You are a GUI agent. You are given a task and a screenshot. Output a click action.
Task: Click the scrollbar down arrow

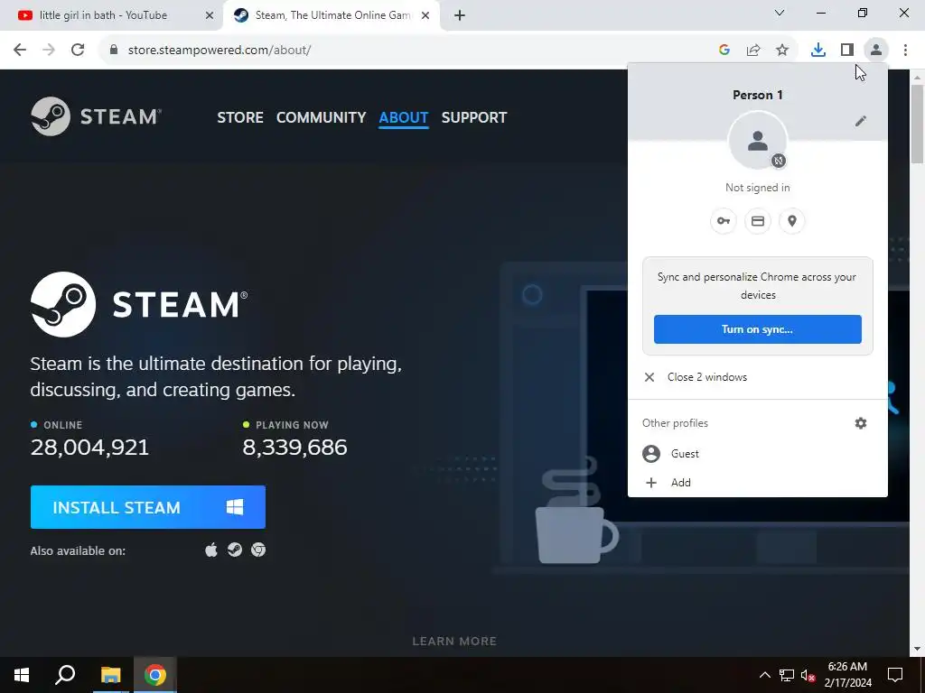click(918, 650)
